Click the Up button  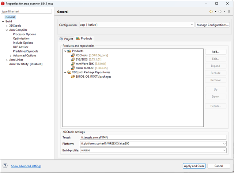click(216, 89)
